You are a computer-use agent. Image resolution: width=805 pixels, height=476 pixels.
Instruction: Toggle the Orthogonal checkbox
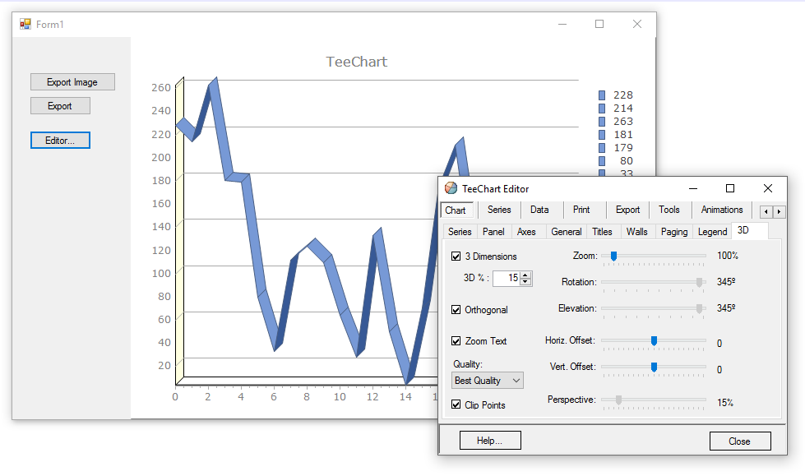pos(456,310)
